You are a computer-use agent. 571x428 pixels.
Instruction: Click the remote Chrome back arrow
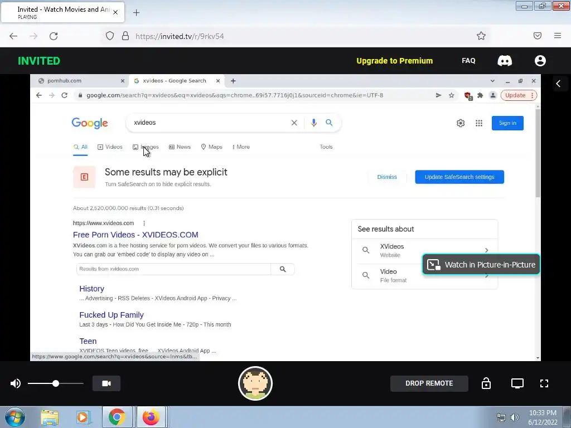(39, 95)
